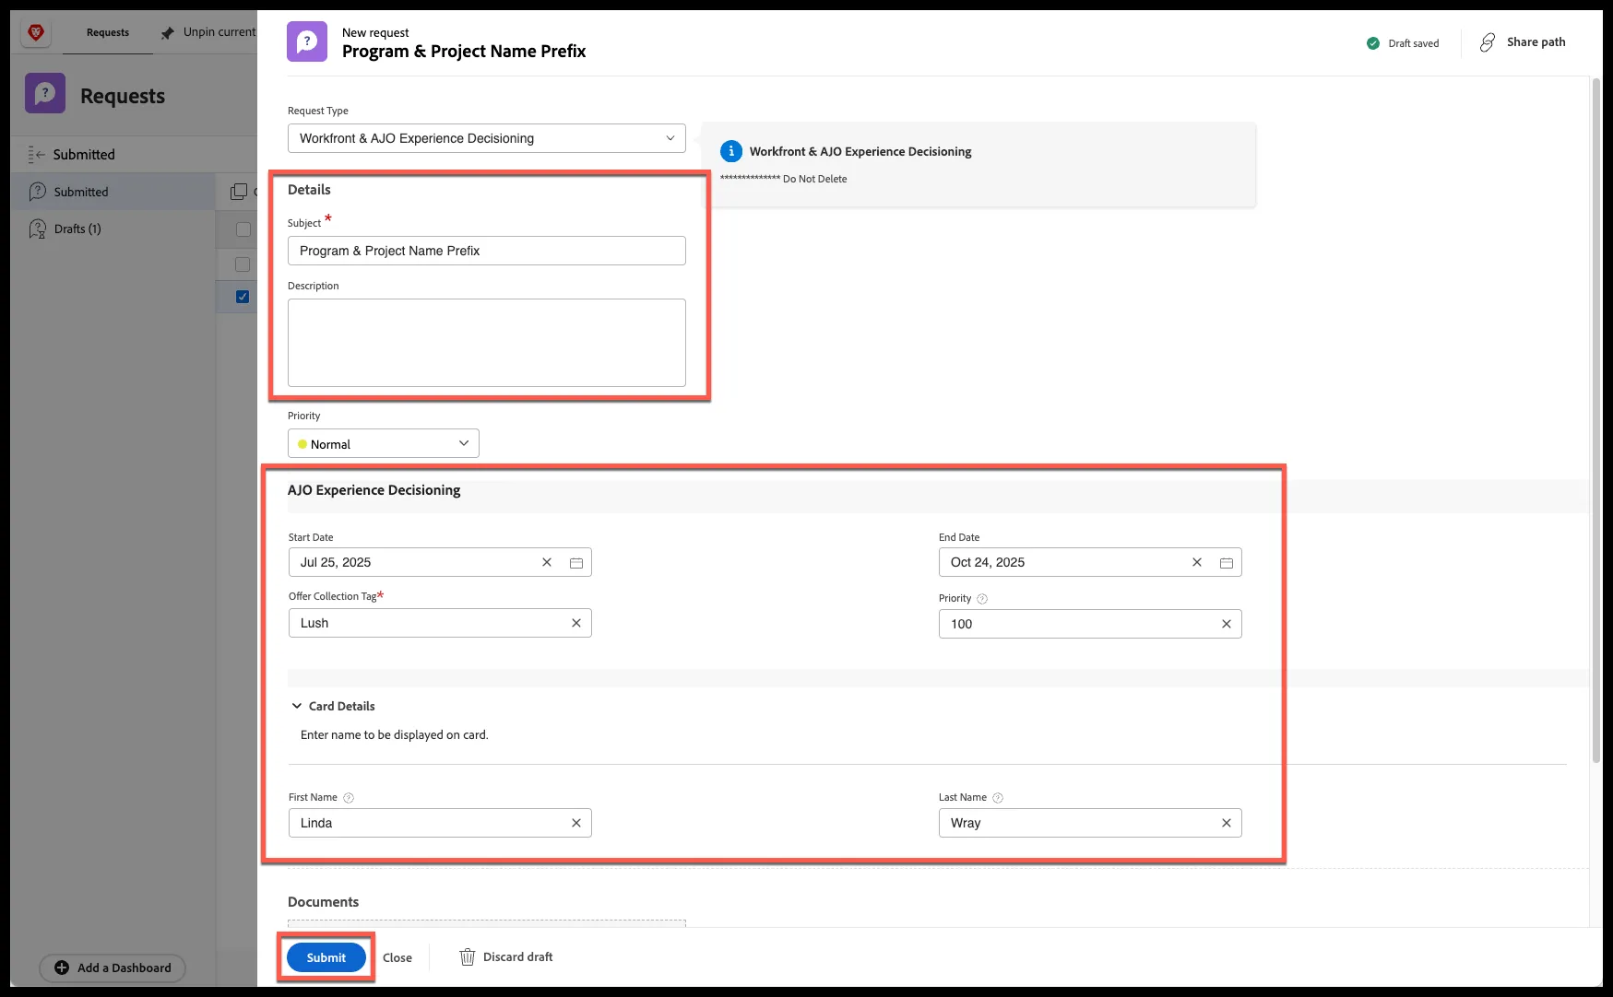Click Add a Dashboard button
1613x997 pixels.
(113, 968)
